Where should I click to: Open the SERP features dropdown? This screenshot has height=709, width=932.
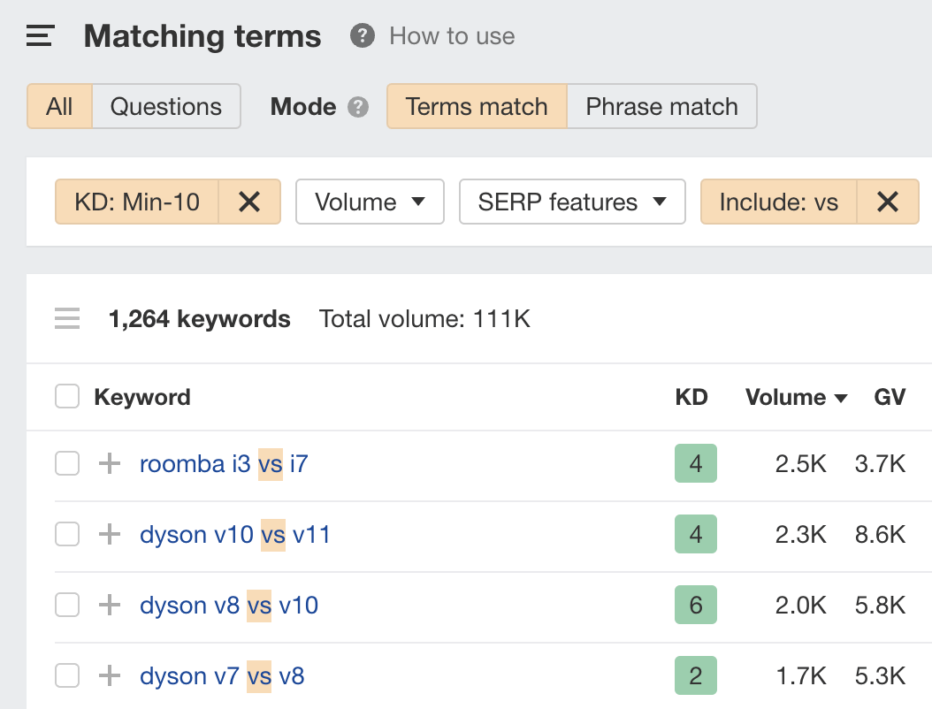click(571, 202)
